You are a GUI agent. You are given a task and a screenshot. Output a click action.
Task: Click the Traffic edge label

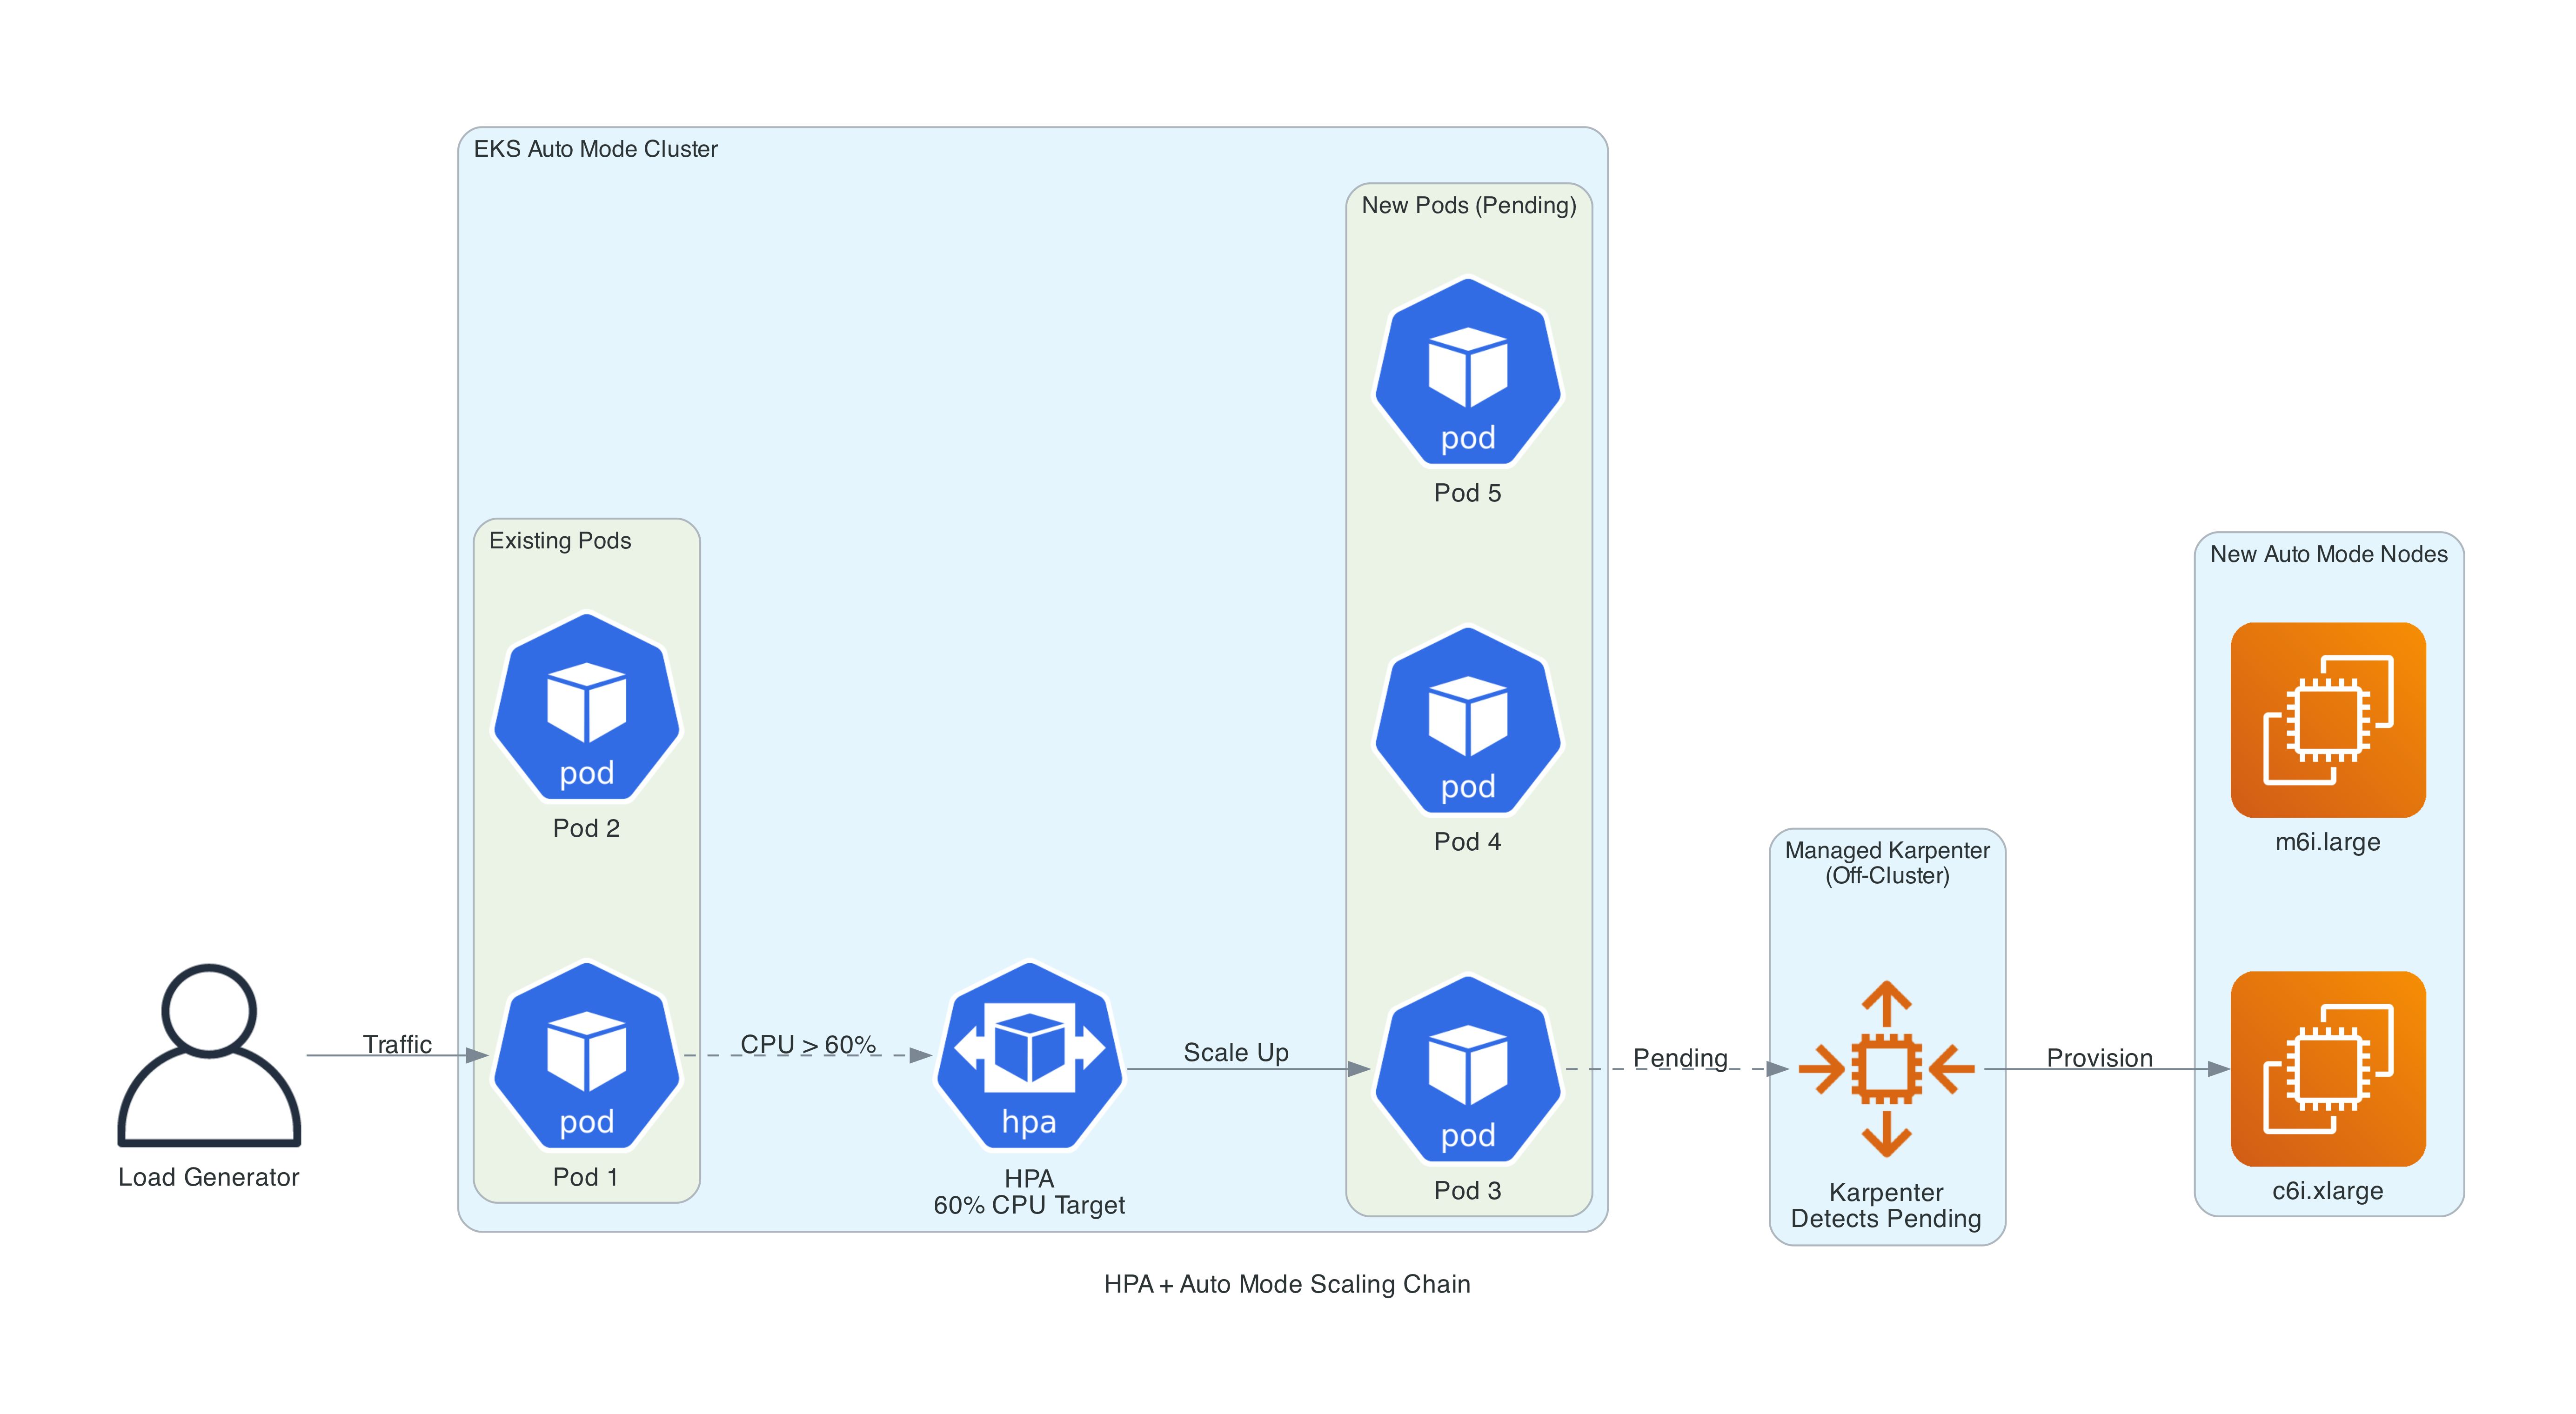click(397, 1044)
